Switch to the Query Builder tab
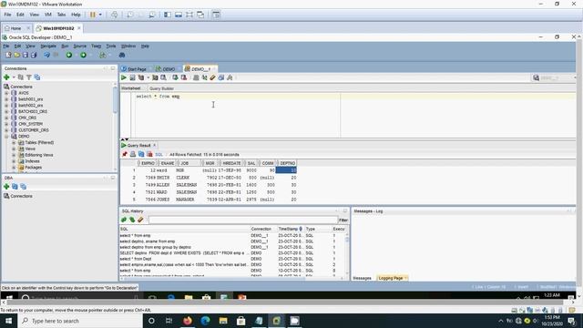This screenshot has width=583, height=328. pyautogui.click(x=161, y=88)
